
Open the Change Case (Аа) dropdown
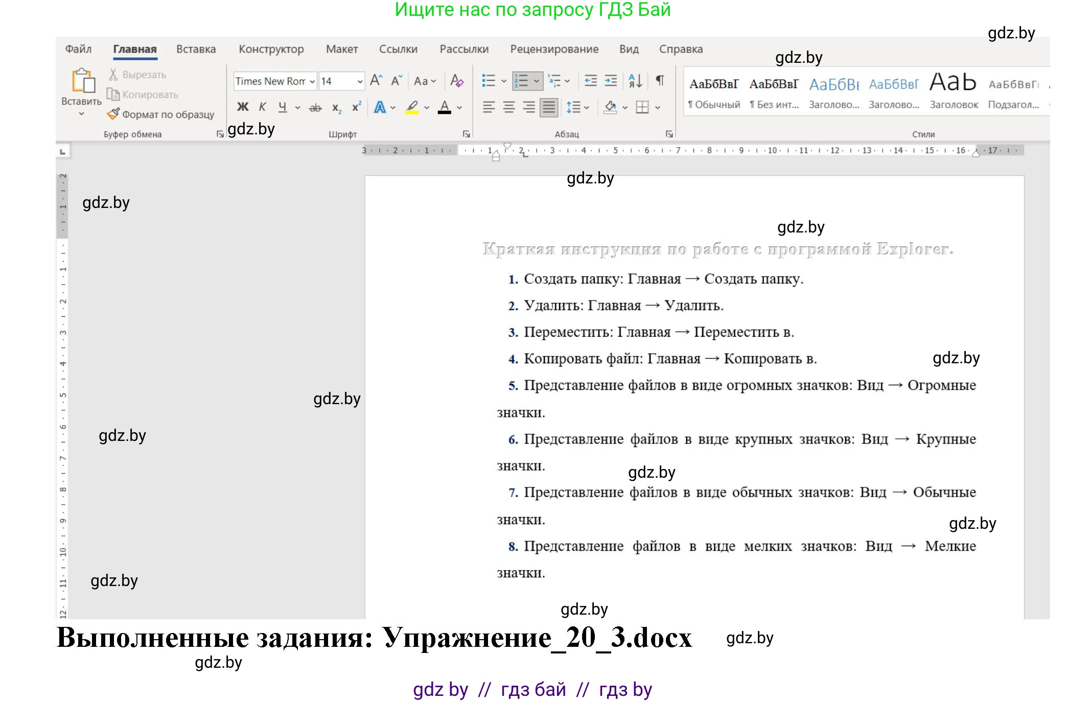click(425, 81)
